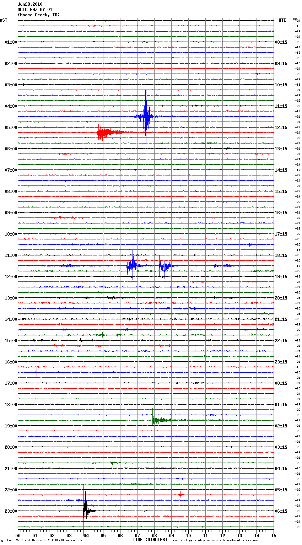Click minute '10' on the bottom time axis
The width and height of the screenshot is (302, 545).
coord(188,535)
